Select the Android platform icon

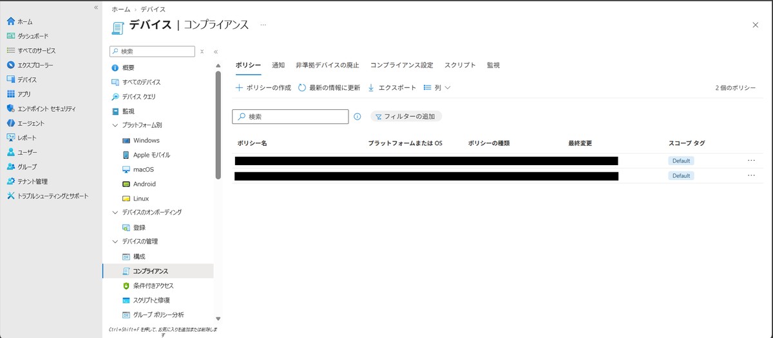tap(126, 184)
